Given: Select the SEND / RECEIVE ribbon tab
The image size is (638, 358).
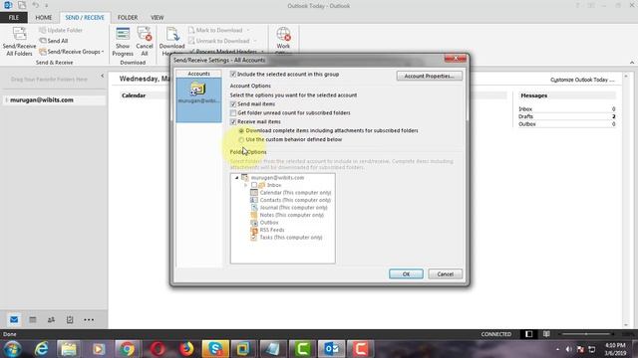Looking at the screenshot, I should [x=85, y=18].
